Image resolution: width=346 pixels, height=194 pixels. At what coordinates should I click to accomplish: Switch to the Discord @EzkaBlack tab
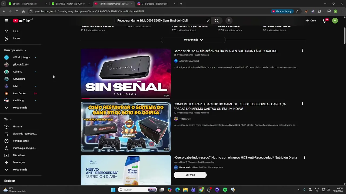pyautogui.click(x=156, y=4)
